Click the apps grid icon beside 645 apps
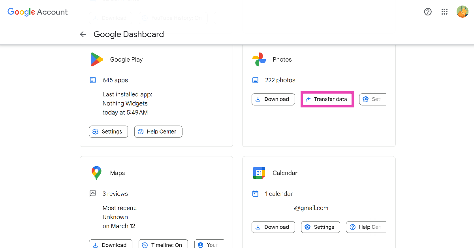The width and height of the screenshot is (474, 248). [x=93, y=80]
